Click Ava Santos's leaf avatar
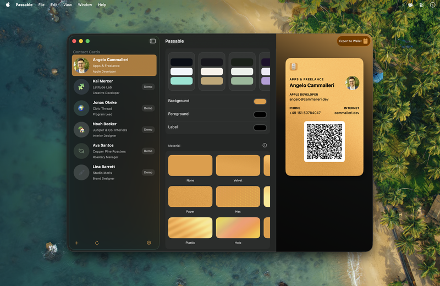The image size is (440, 286). 81,151
